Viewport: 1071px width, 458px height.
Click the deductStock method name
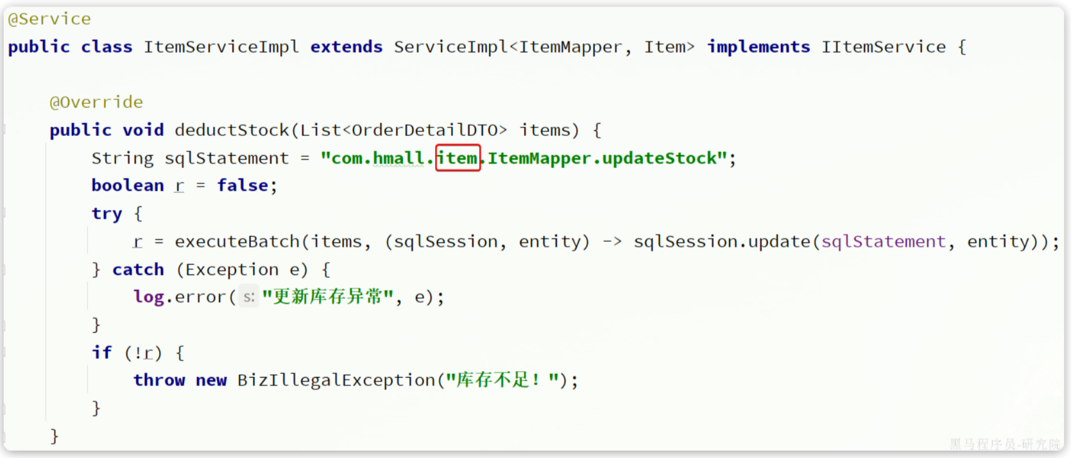[232, 130]
